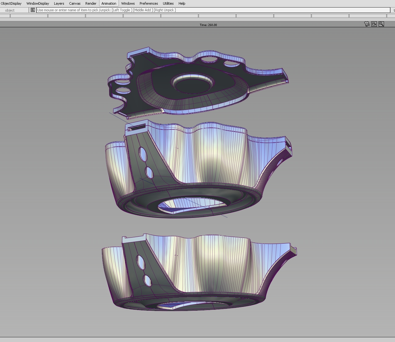Click the pick/unpick prompt input field
The height and width of the screenshot is (342, 395).
click(x=213, y=10)
